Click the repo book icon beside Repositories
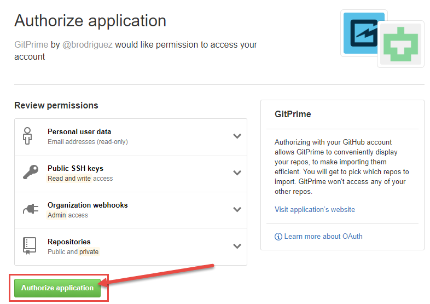The image size is (430, 304). tap(30, 246)
